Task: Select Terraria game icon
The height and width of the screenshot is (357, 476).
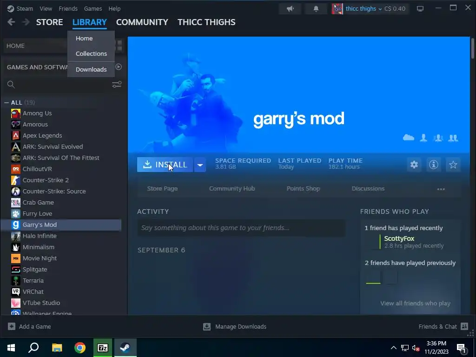Action: click(x=16, y=280)
